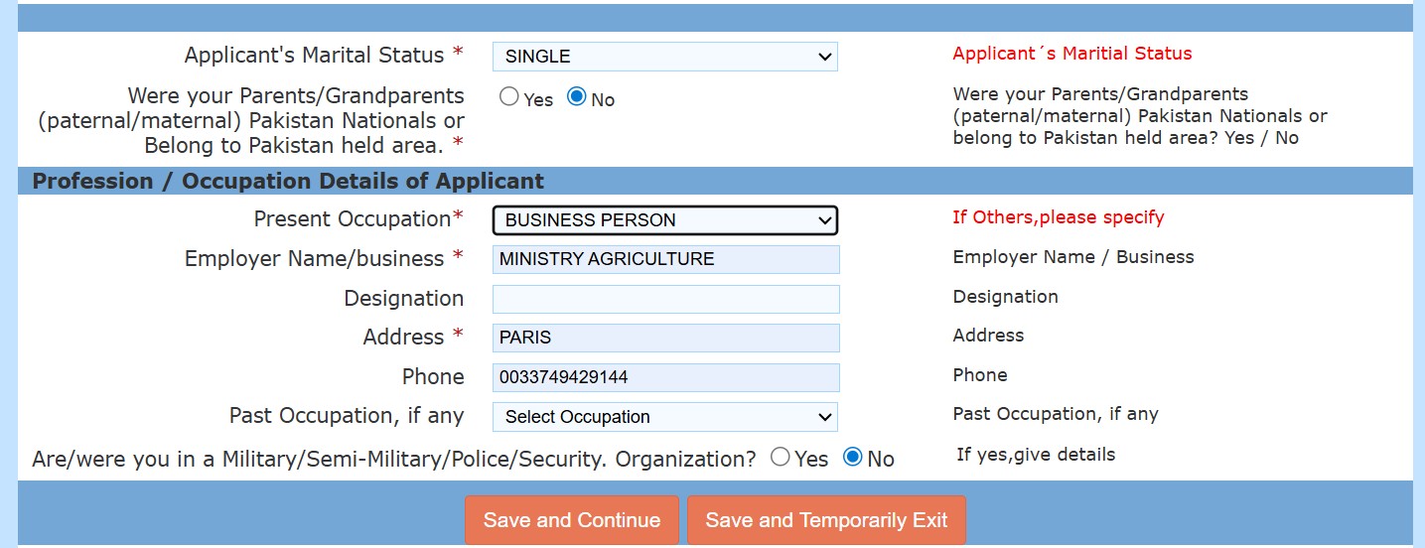
Task: Open the Applicant's Marital Status dropdown
Action: [x=664, y=57]
